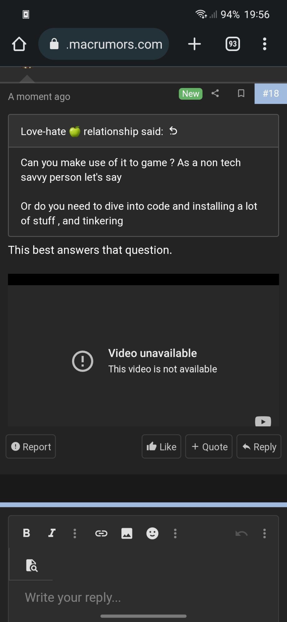Open the smilies emoji picker
This screenshot has height=622, width=287.
(152, 533)
